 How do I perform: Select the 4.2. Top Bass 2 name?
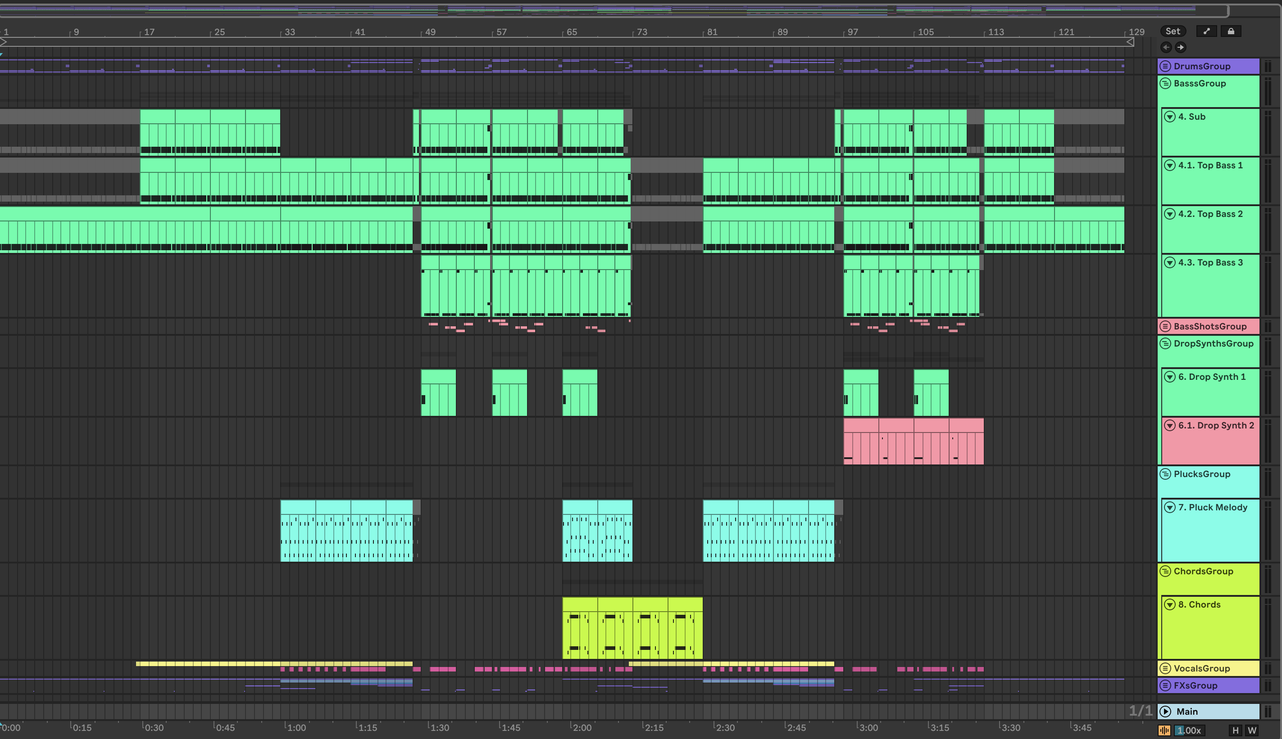click(x=1210, y=214)
